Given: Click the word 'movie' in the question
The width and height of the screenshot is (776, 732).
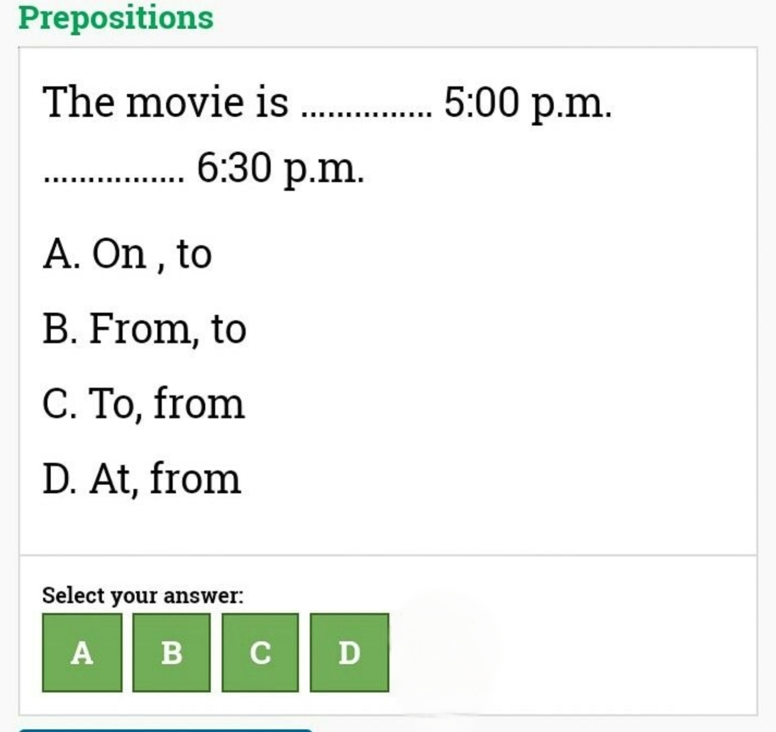Looking at the screenshot, I should click(185, 103).
